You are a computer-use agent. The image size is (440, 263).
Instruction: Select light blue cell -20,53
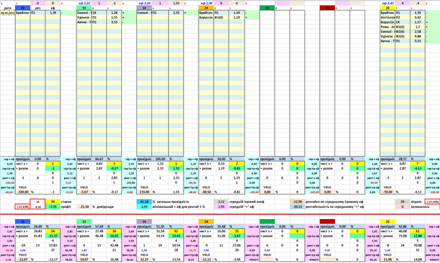(297, 207)
